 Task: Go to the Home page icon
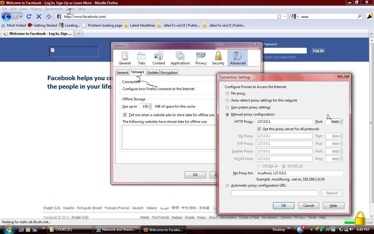point(49,16)
